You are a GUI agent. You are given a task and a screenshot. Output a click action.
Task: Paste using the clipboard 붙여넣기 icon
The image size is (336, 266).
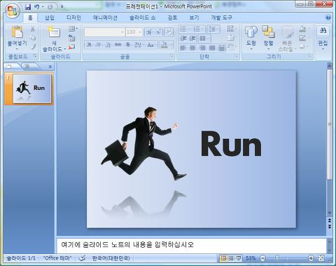click(x=17, y=32)
